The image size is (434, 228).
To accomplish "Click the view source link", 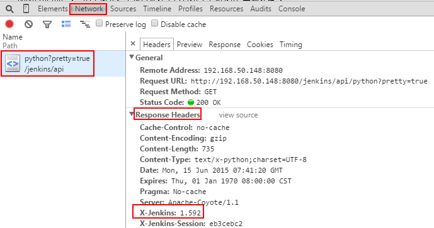I will tap(238, 115).
